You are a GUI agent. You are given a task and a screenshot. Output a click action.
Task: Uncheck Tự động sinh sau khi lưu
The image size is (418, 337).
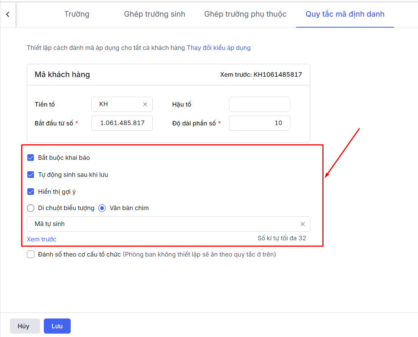pos(31,175)
